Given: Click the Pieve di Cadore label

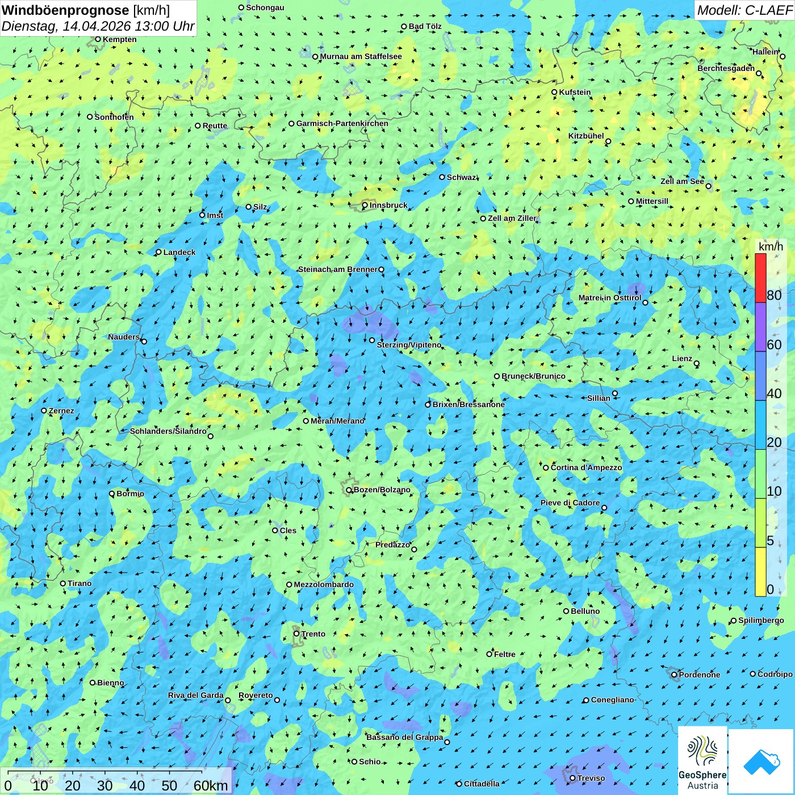Looking at the screenshot, I should 570,503.
